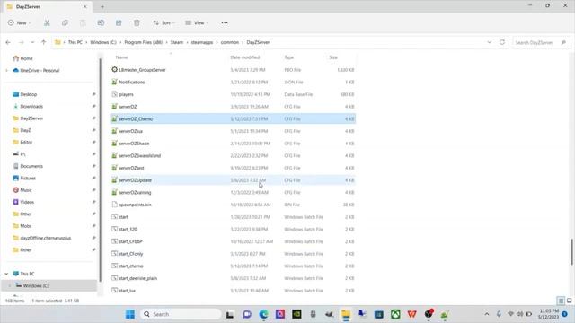Click the file list vertical scrollbar
Screen dimensions: 575x323
pyautogui.click(x=571, y=252)
